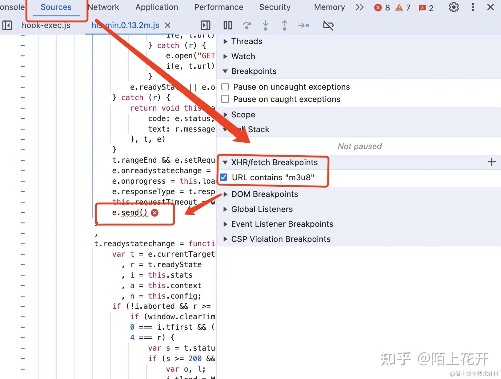Enable Pause on uncaught exceptions
501x379 pixels.
[x=225, y=87]
